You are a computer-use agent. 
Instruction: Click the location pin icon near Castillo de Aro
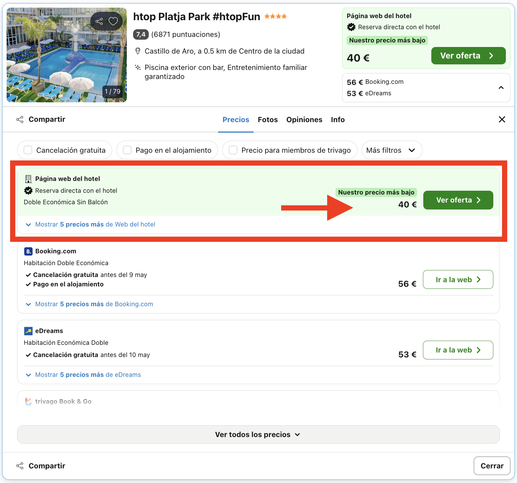[138, 52]
